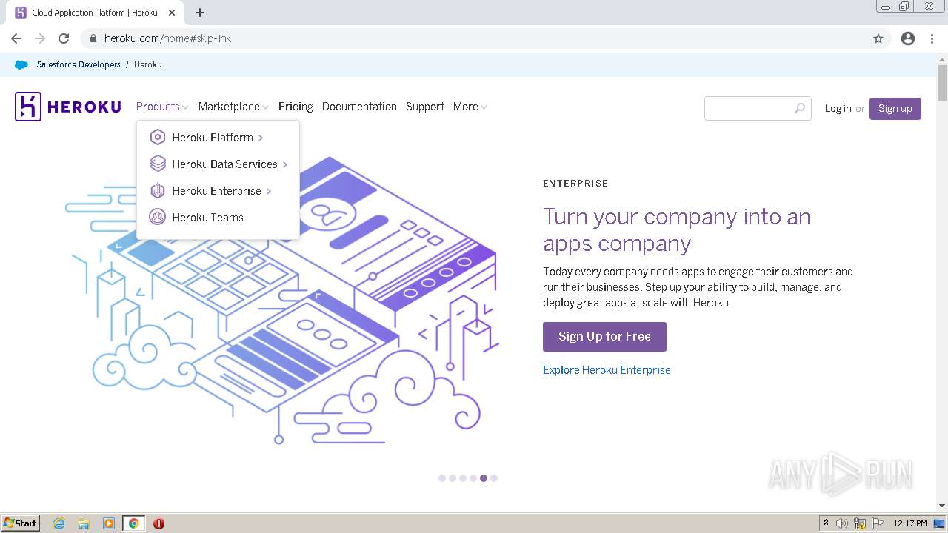Screen dimensions: 948x533
Task: Open the Heroku Enterprise menu item
Action: (x=218, y=191)
